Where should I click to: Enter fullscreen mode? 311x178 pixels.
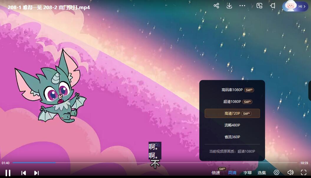pos(304,172)
